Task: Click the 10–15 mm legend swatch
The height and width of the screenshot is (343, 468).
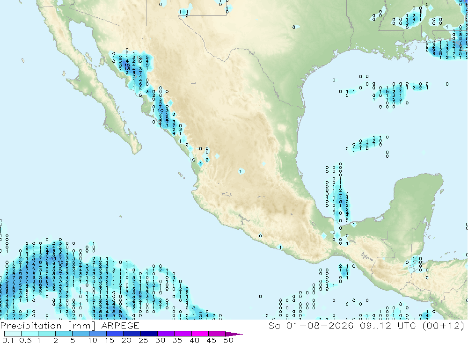Action: (x=98, y=334)
